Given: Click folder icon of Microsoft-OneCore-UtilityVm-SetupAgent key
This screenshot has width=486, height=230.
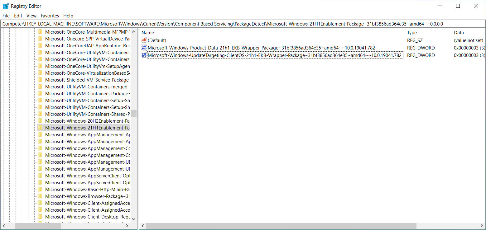Looking at the screenshot, I should [x=40, y=66].
